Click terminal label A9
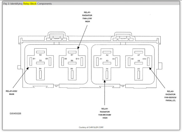Viewport: 182px width, 132px height. (139, 69)
